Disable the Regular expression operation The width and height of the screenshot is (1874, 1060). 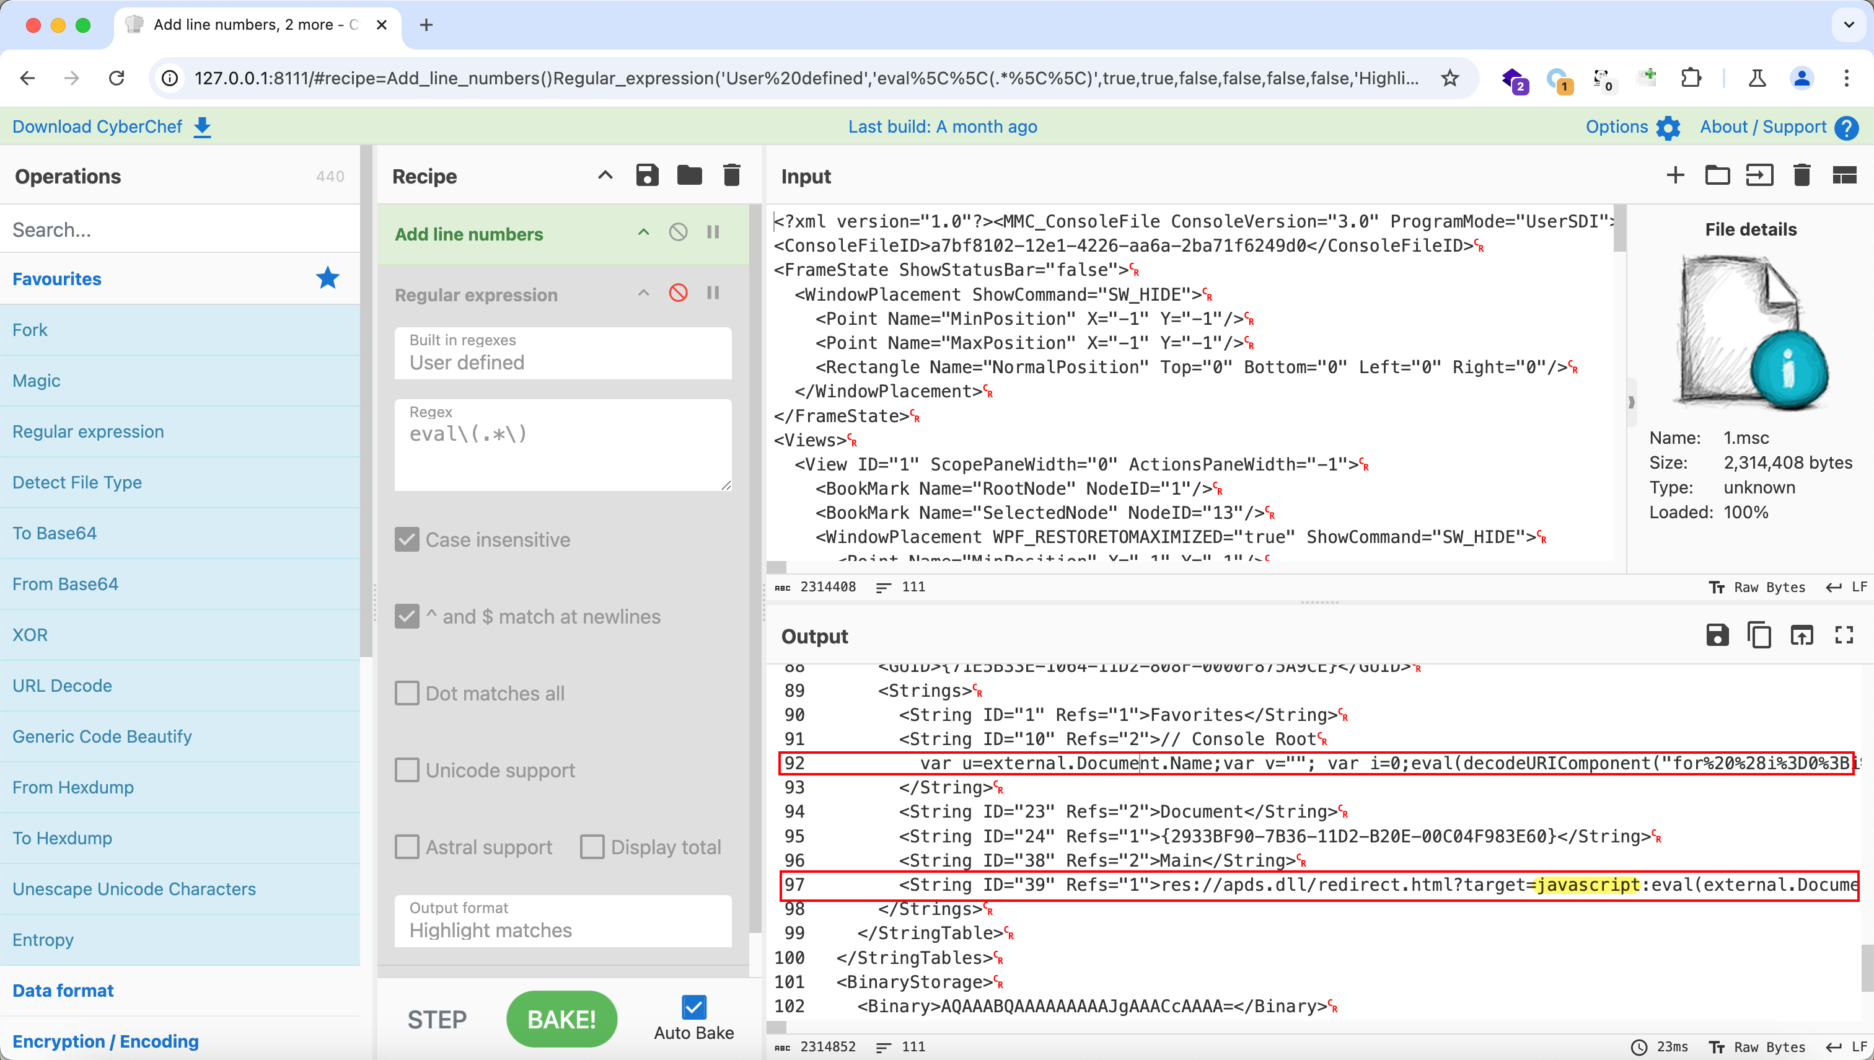[x=677, y=293]
